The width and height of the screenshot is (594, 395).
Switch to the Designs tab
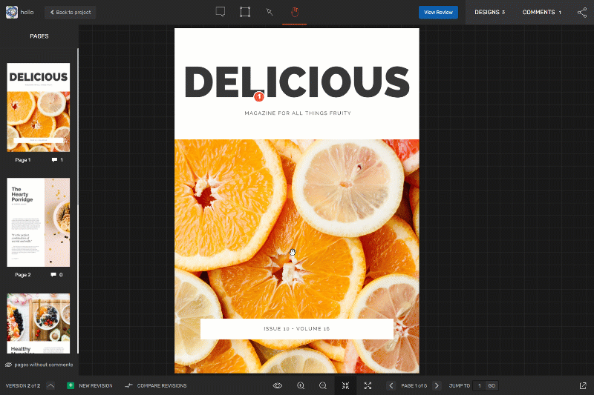[489, 12]
